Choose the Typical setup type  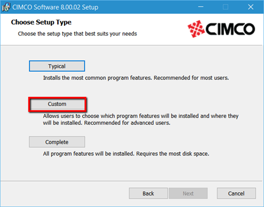coord(57,66)
